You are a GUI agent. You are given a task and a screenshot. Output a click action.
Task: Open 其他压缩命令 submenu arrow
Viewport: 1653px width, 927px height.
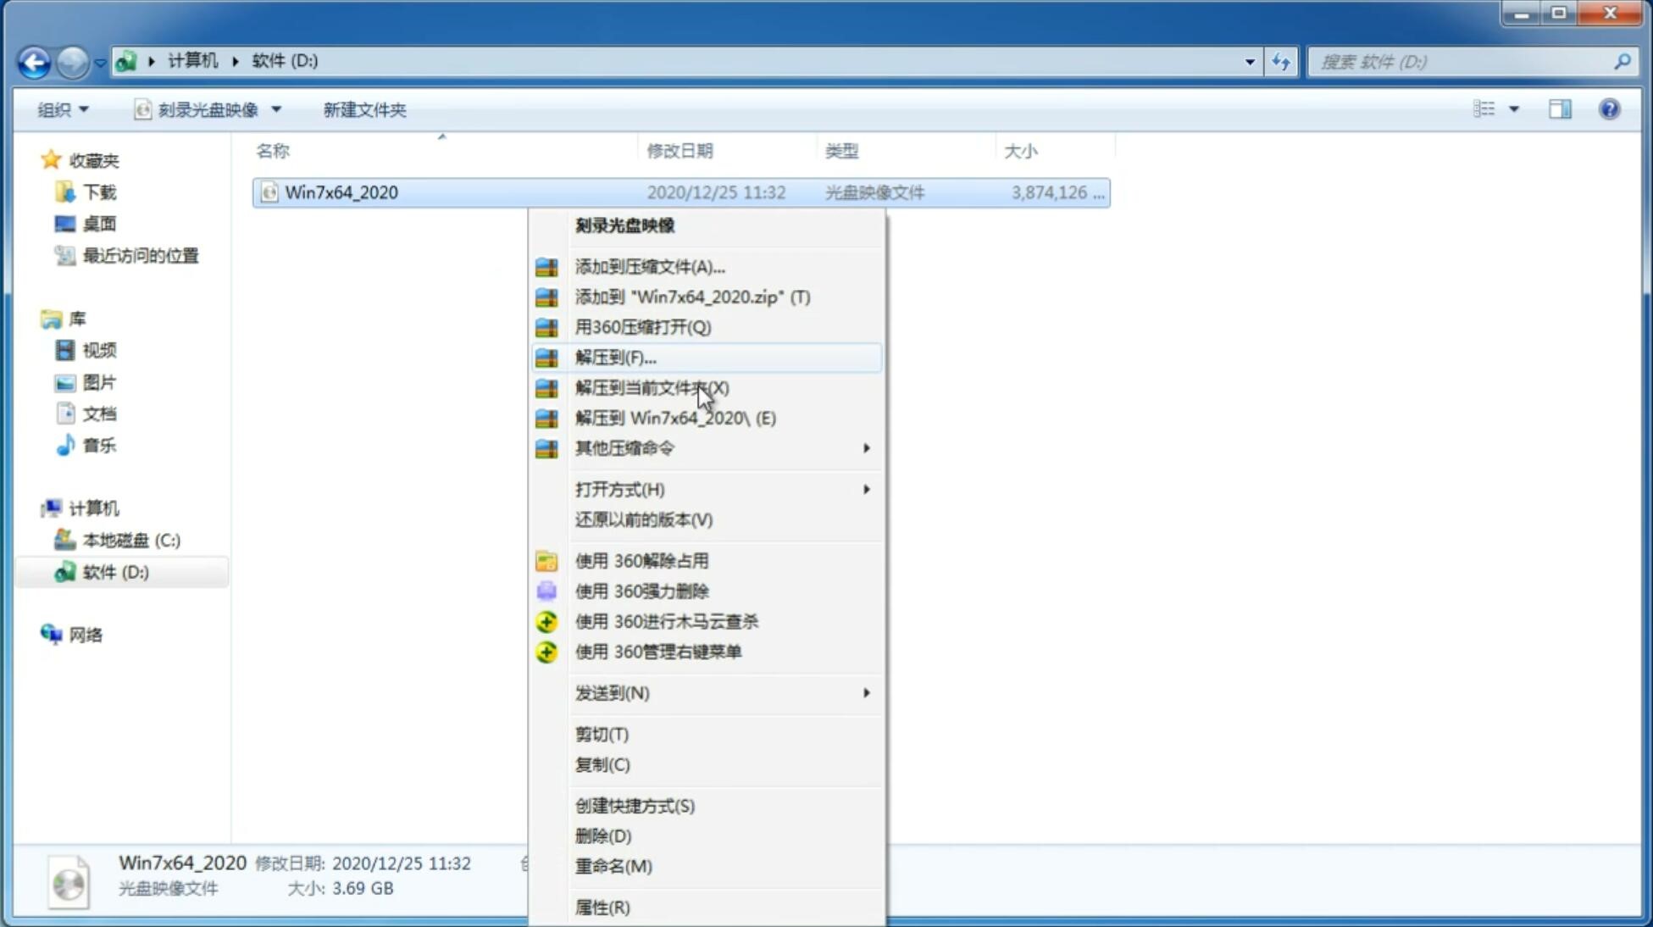pos(866,447)
